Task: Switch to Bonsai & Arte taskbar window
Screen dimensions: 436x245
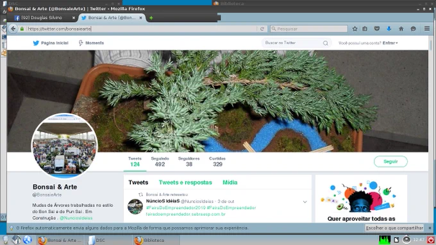Action: pyautogui.click(x=60, y=240)
